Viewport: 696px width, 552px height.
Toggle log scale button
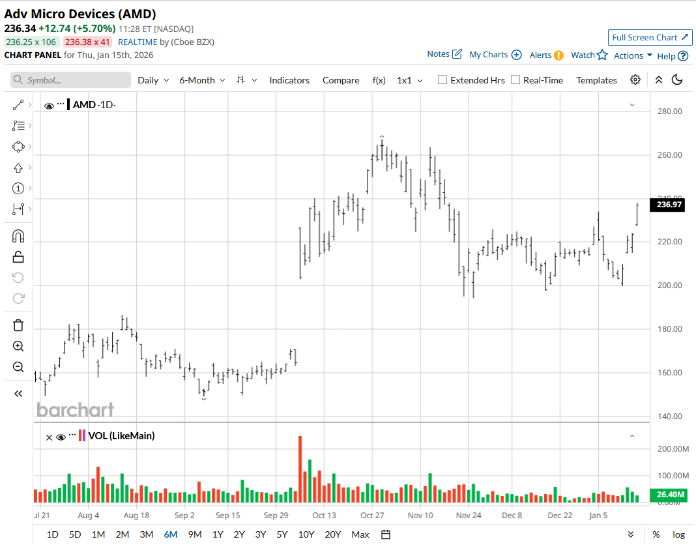point(678,534)
